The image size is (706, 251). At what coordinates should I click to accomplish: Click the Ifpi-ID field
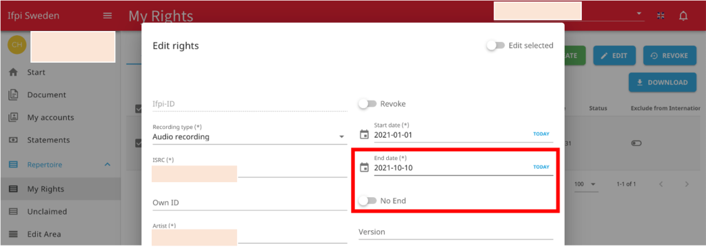pyautogui.click(x=250, y=104)
